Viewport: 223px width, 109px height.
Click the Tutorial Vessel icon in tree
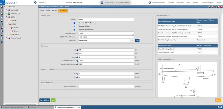click(x=9, y=38)
